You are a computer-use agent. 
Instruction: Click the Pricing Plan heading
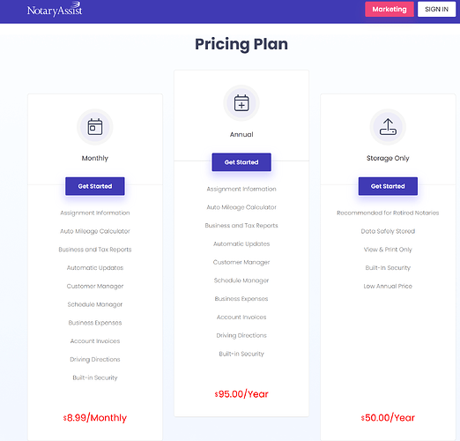(241, 44)
